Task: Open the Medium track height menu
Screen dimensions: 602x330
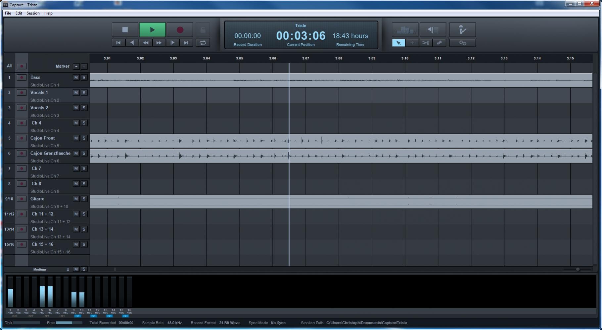Action: pyautogui.click(x=68, y=270)
